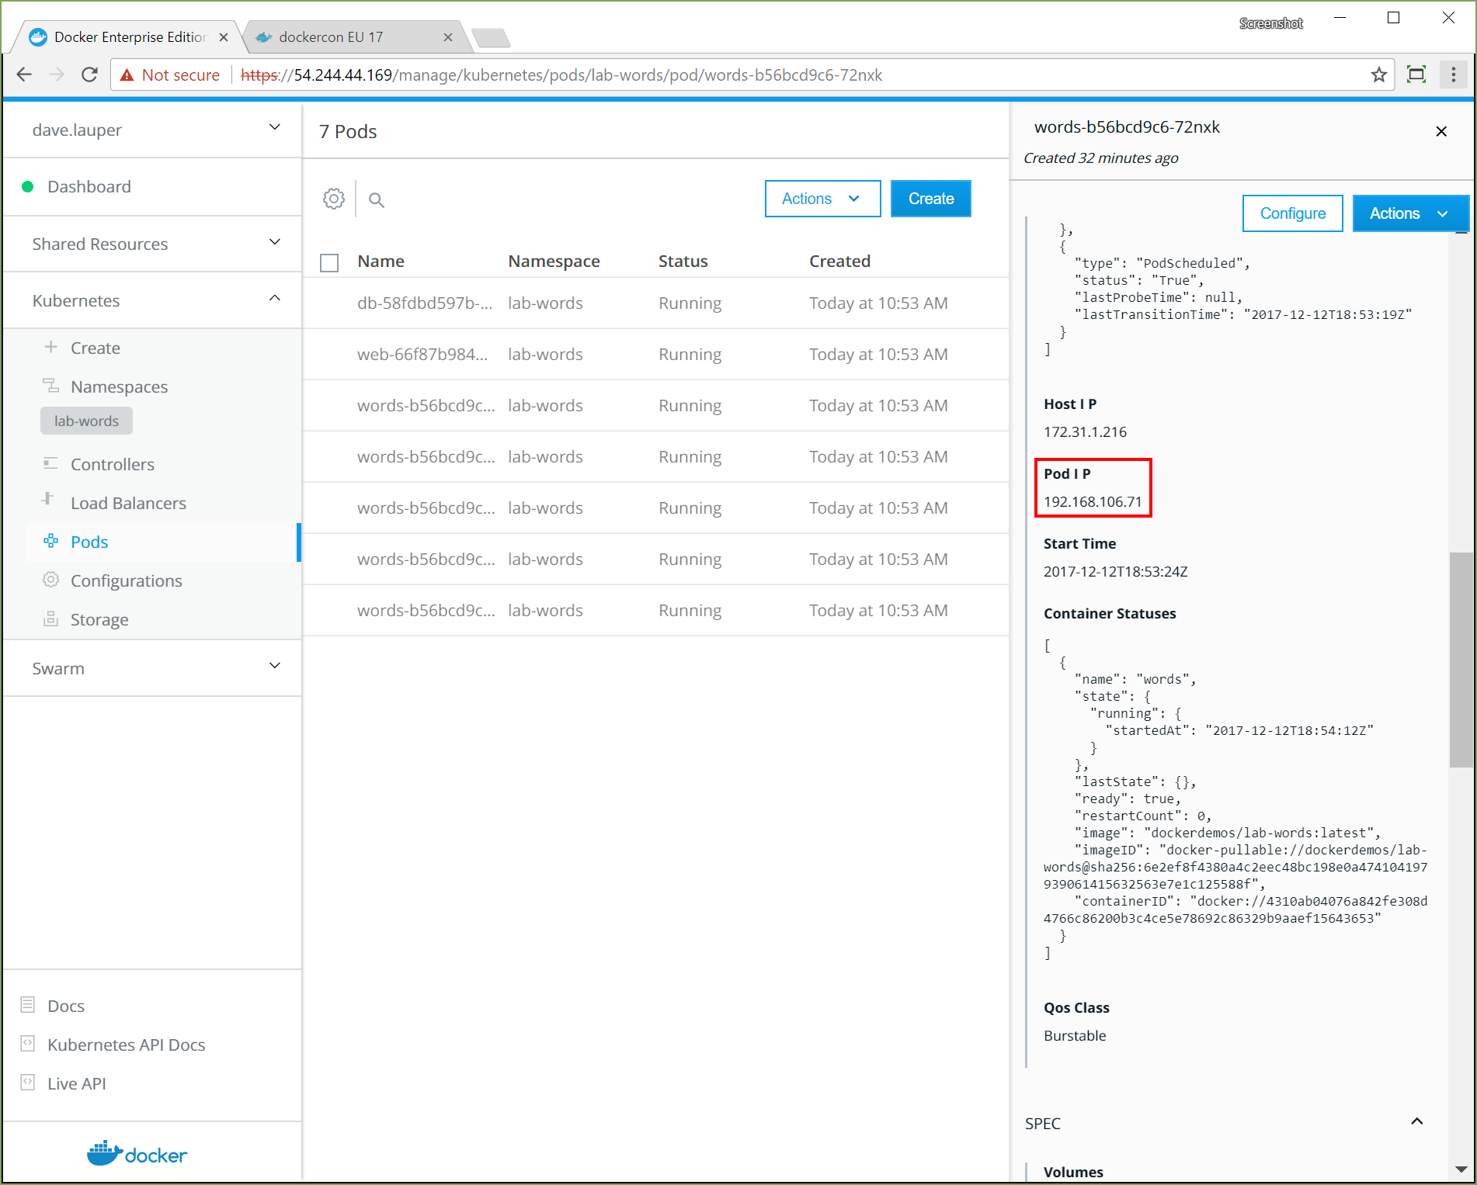Screen dimensions: 1477x1185
Task: Reload the page using browser refresh icon
Action: (x=89, y=75)
